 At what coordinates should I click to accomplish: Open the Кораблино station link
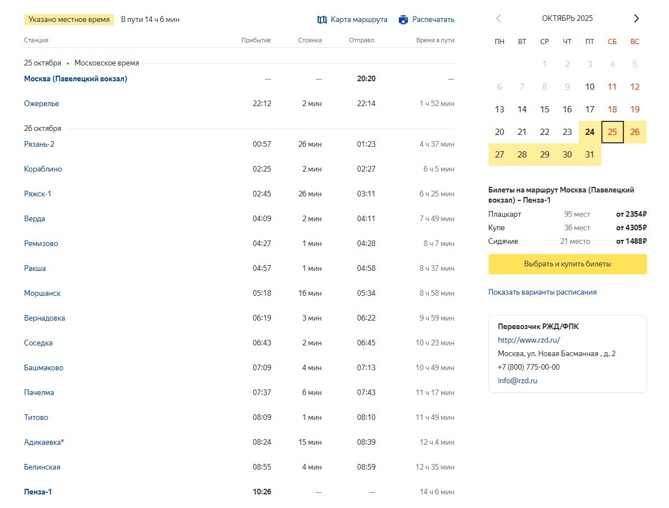[43, 169]
